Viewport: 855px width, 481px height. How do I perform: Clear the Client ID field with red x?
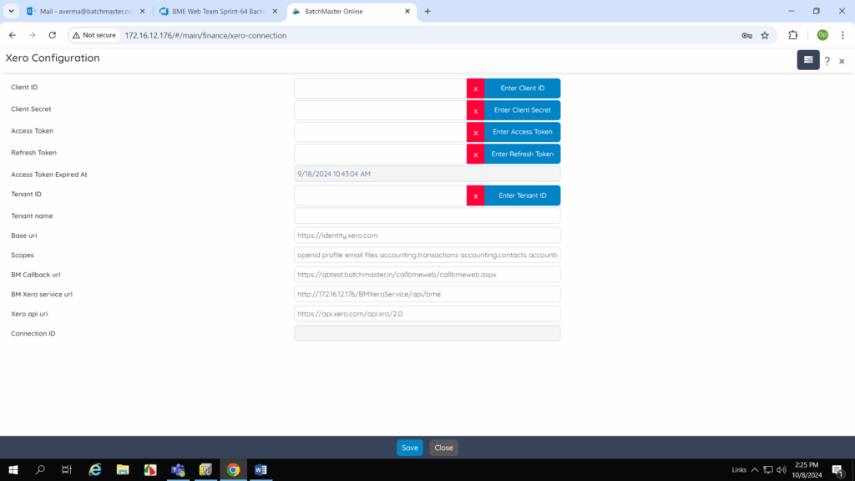(x=475, y=89)
